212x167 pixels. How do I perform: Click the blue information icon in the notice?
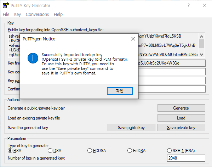point(33,58)
